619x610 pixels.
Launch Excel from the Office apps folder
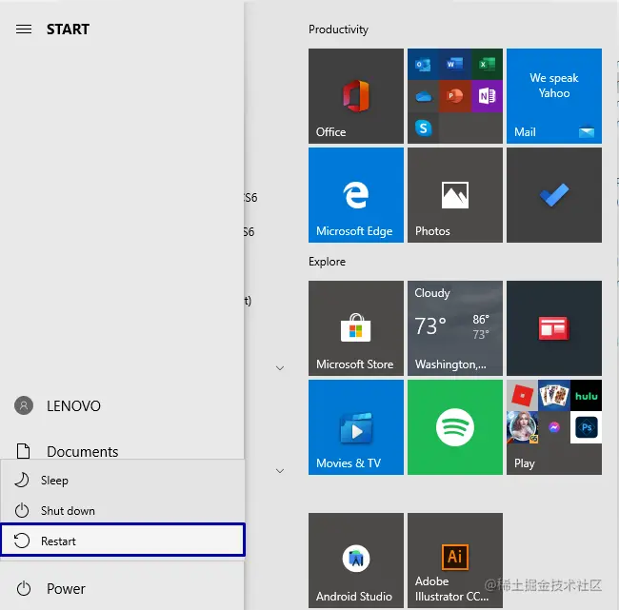pos(487,65)
